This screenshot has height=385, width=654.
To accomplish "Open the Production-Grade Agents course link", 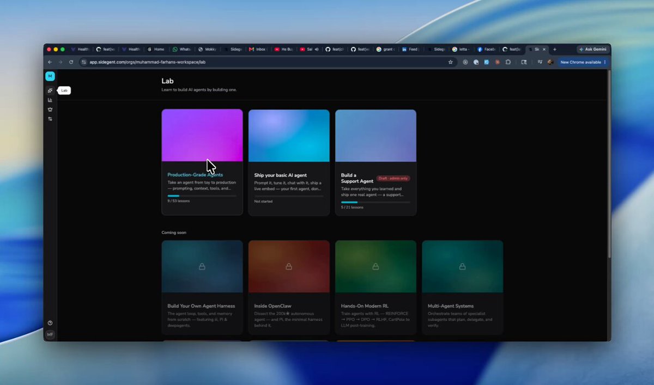I will coord(195,175).
